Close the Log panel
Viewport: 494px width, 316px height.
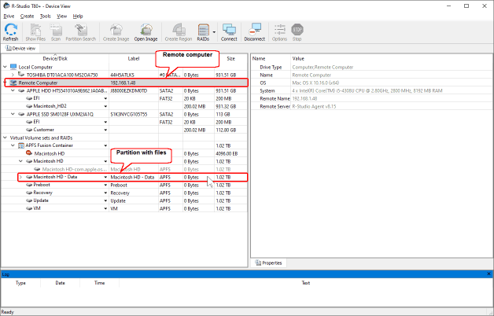(x=489, y=274)
